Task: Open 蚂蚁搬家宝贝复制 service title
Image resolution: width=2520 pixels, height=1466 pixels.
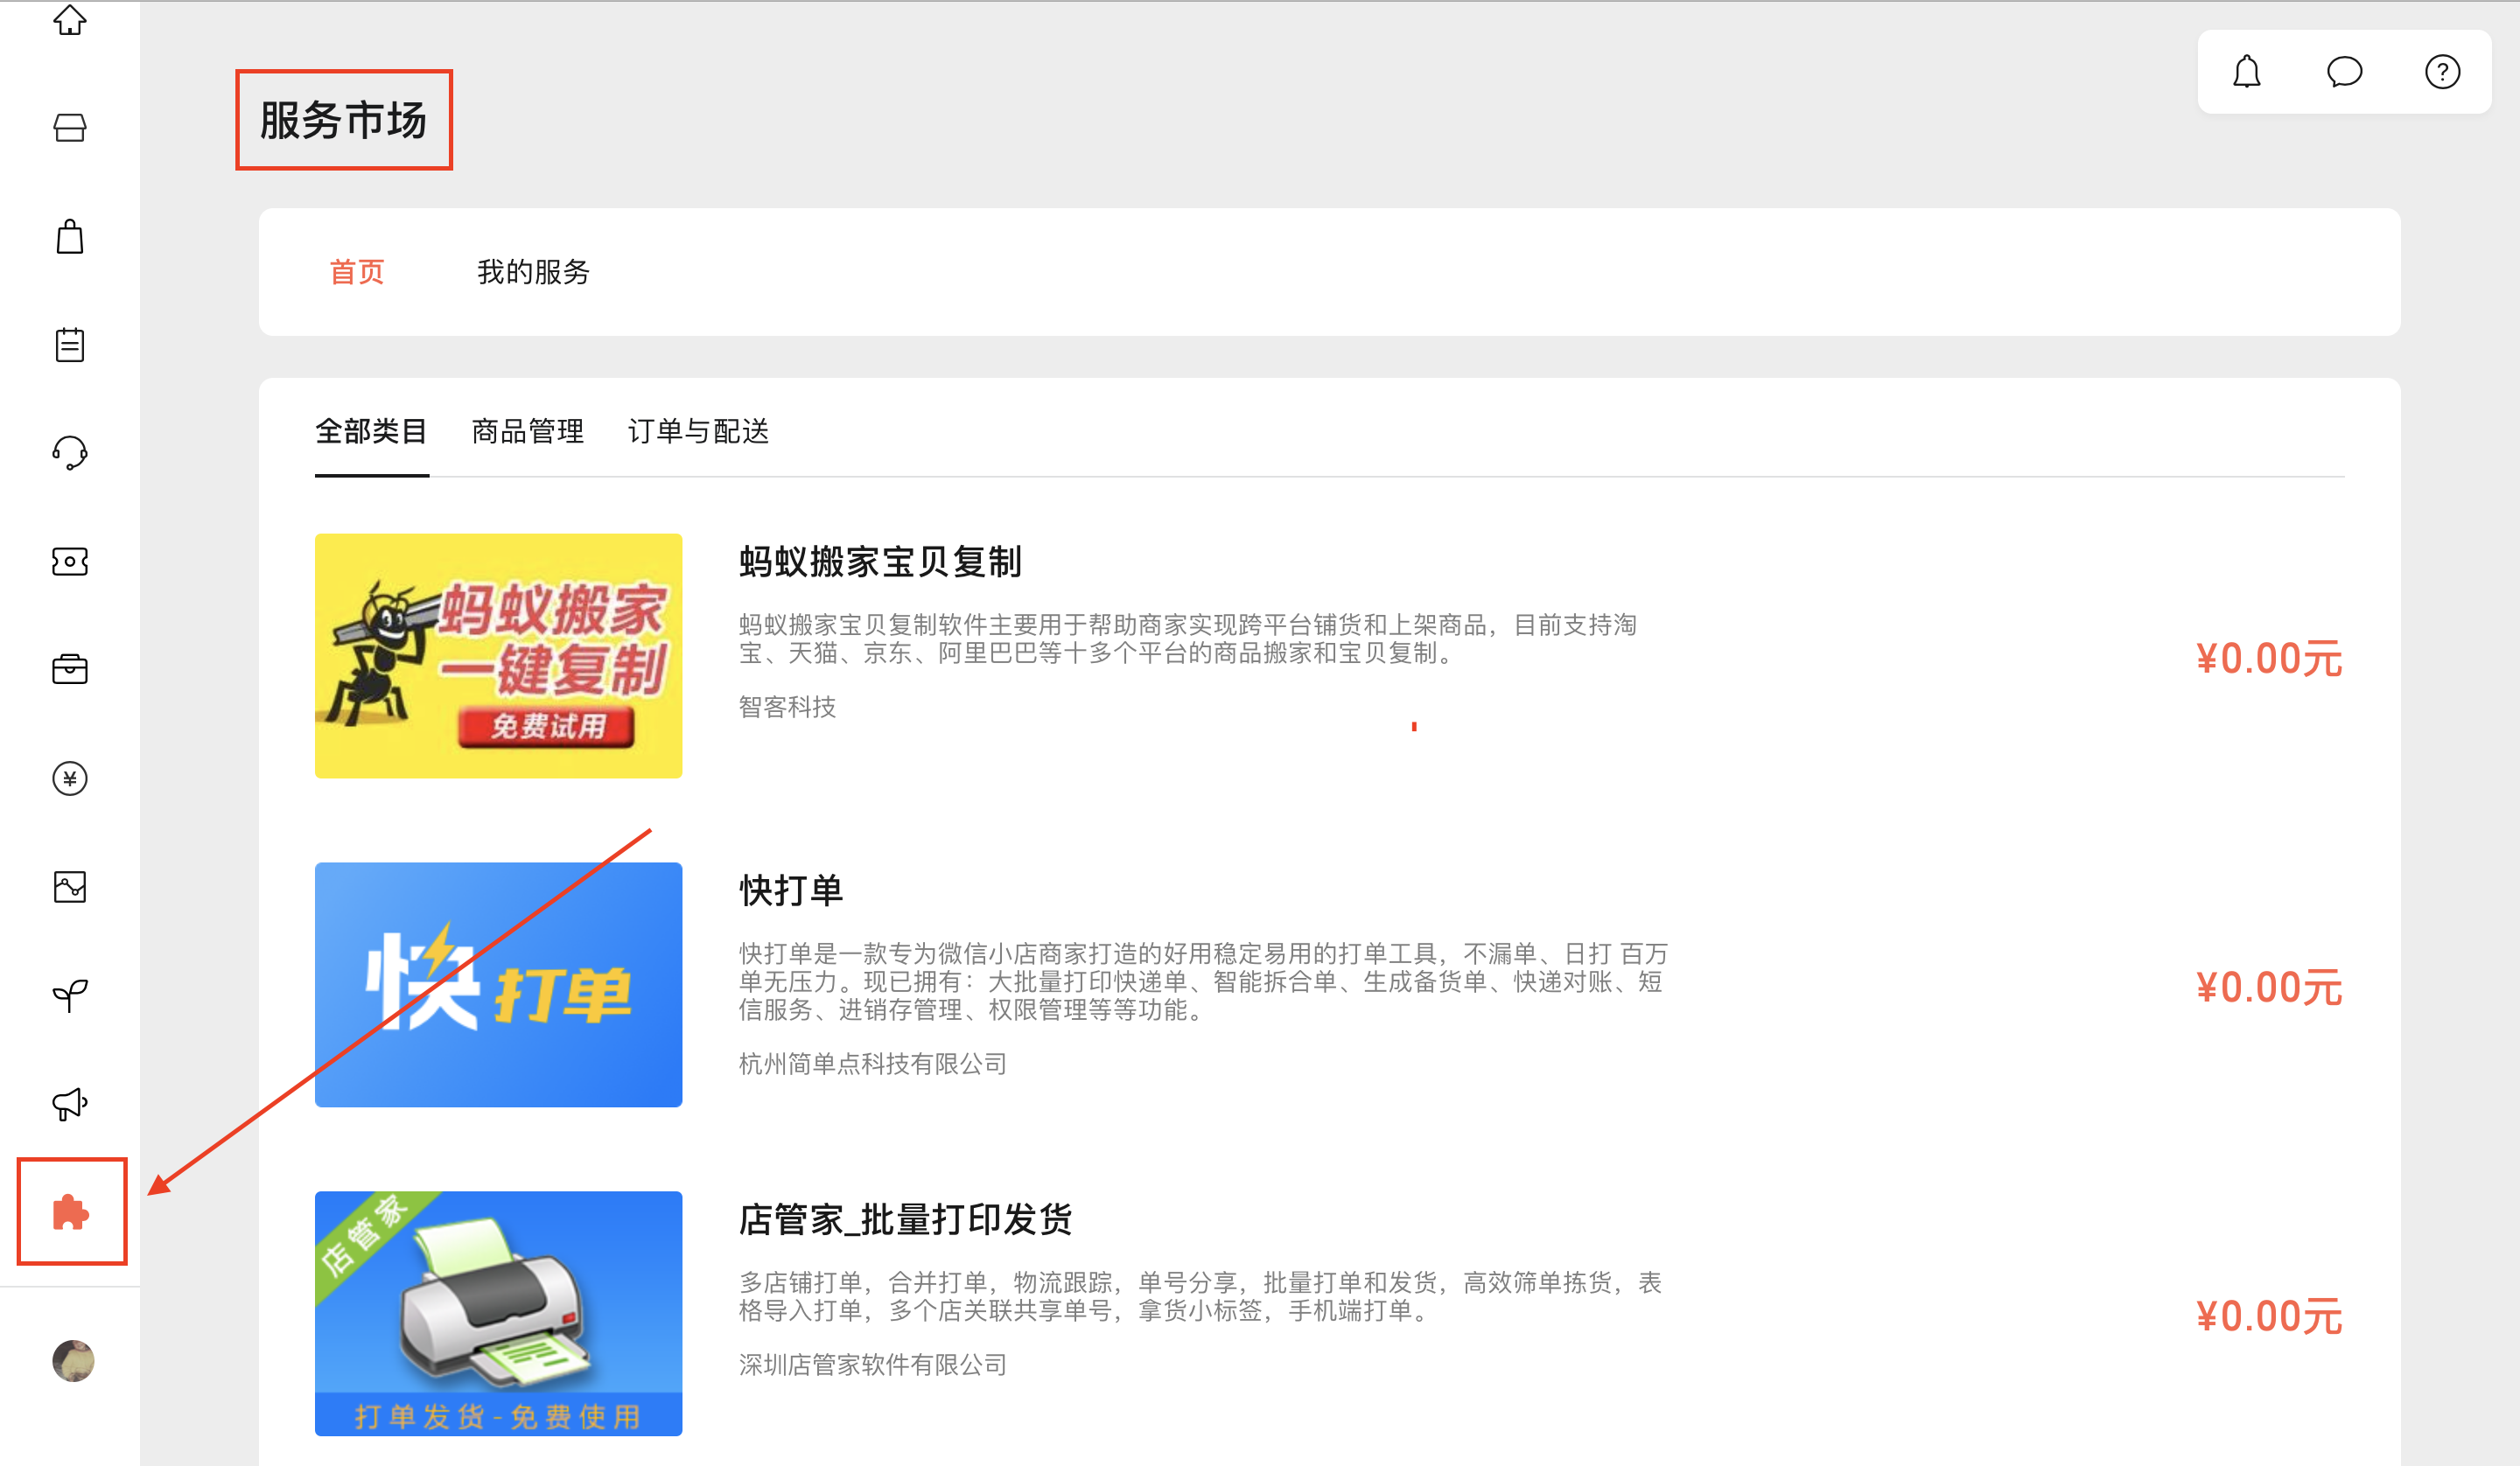Action: pos(880,562)
